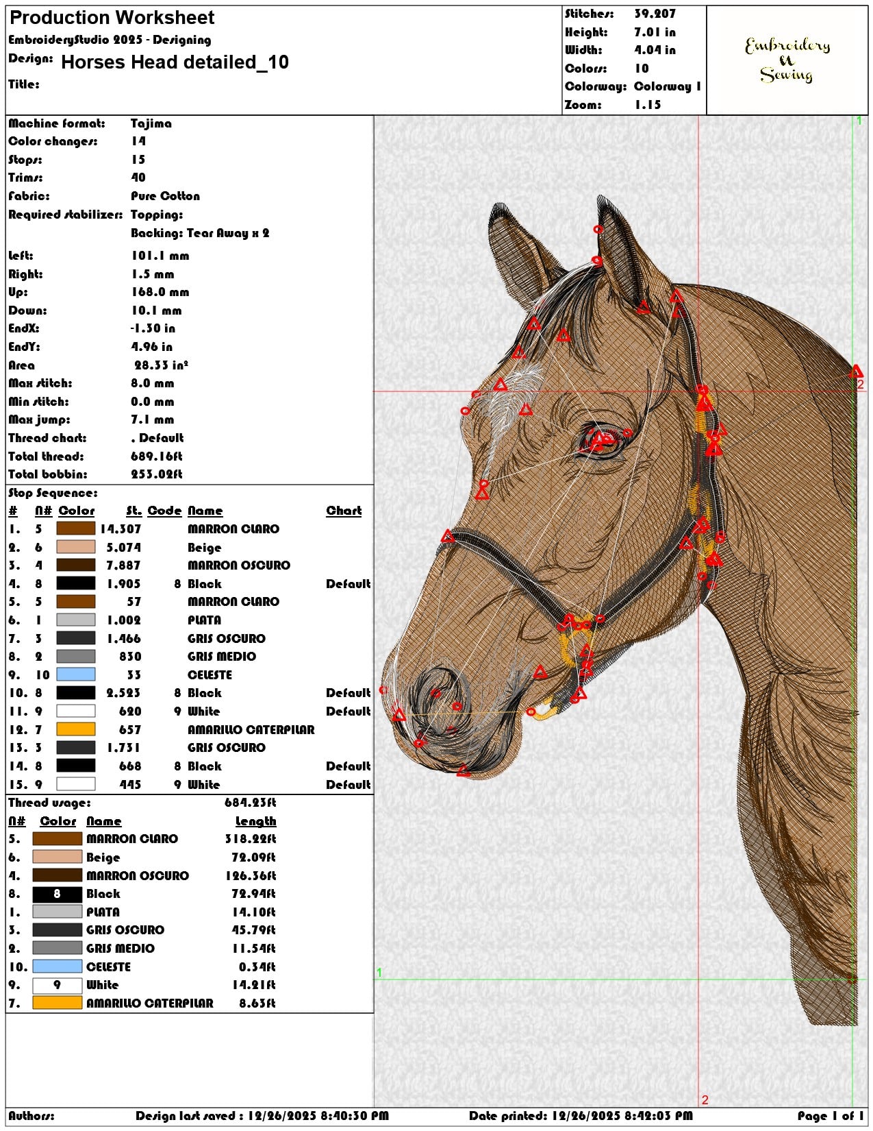Select stop 3 MARRON OSCURO color swatch
This screenshot has height=1131, width=873.
[x=75, y=565]
